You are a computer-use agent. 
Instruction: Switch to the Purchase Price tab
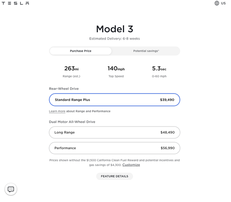pyautogui.click(x=81, y=51)
